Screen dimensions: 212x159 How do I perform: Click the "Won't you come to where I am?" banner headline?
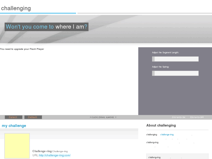click(46, 27)
